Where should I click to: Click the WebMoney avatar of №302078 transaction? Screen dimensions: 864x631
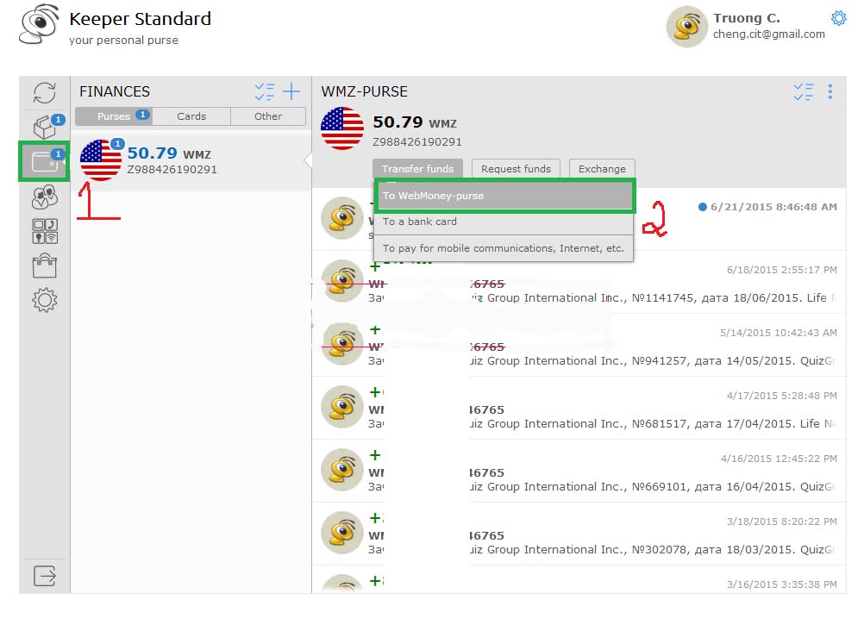click(342, 533)
